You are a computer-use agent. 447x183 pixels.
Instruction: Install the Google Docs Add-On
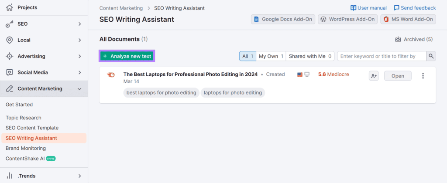283,19
